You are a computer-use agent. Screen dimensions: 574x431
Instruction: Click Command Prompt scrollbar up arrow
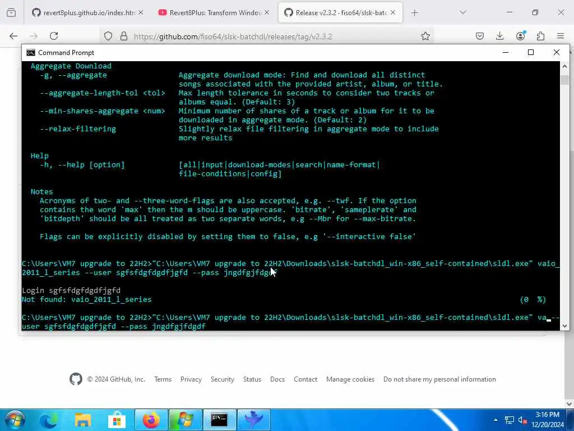pyautogui.click(x=564, y=66)
